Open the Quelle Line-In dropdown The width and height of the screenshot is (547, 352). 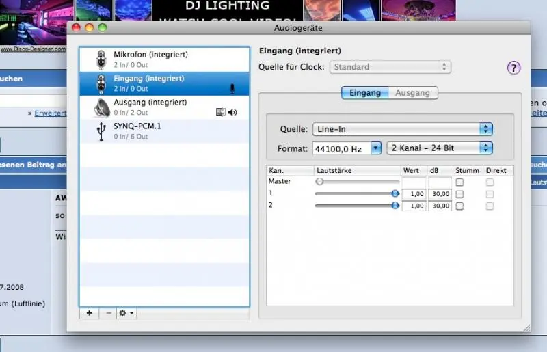(x=402, y=129)
